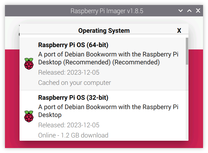Close the Operating System dialog
The image size is (208, 153).
pyautogui.click(x=179, y=31)
